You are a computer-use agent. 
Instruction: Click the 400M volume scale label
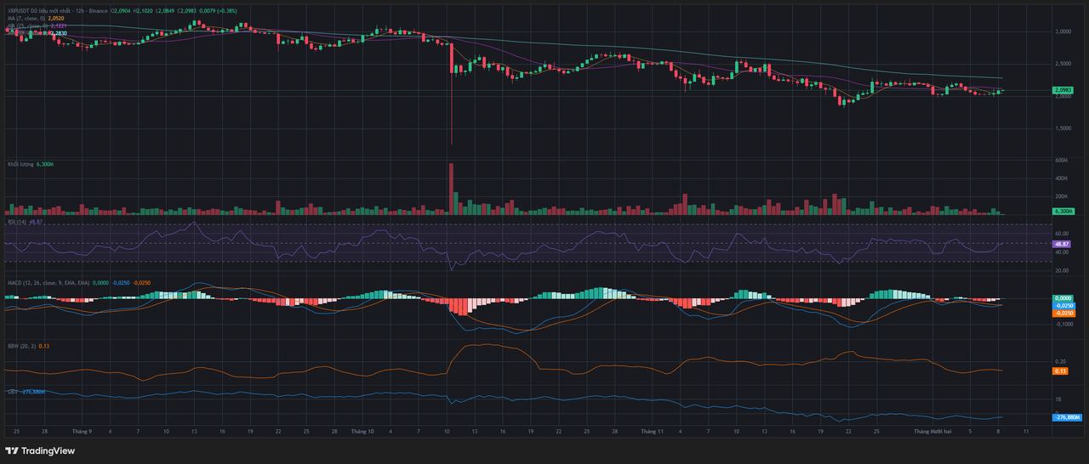pyautogui.click(x=1061, y=178)
